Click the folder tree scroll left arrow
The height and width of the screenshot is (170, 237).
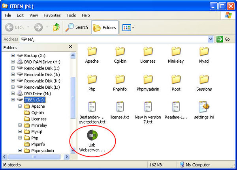pos(4,157)
